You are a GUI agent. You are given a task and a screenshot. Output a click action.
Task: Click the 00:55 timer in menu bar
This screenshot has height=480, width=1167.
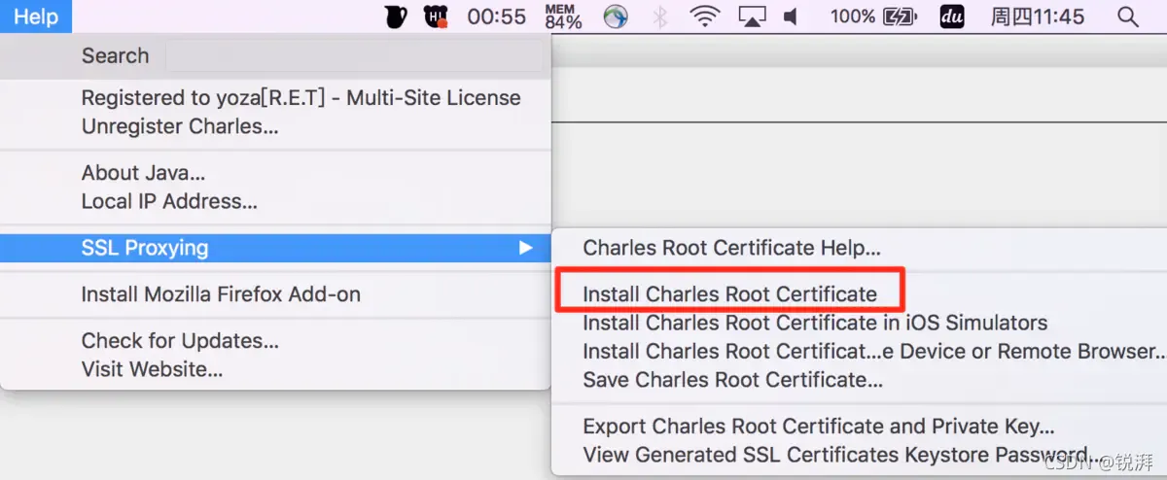(496, 17)
